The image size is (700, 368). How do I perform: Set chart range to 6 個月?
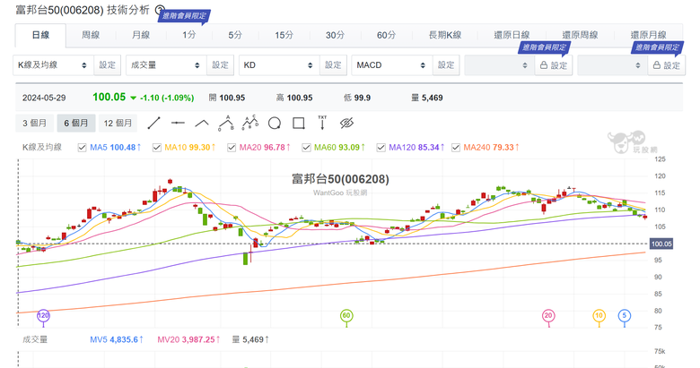click(x=76, y=123)
